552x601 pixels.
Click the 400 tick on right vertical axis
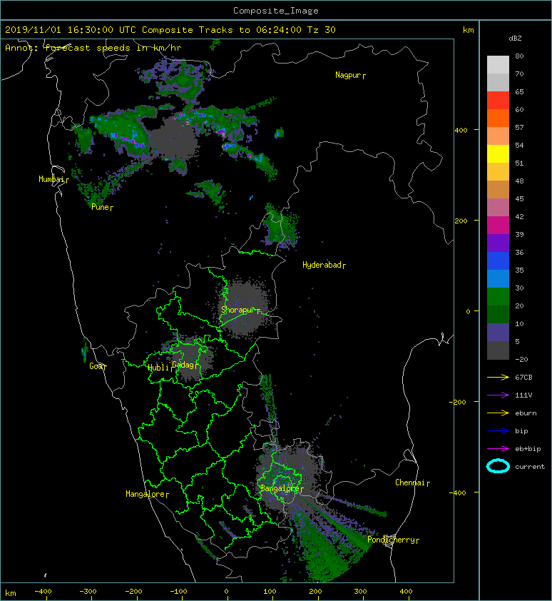coord(461,130)
